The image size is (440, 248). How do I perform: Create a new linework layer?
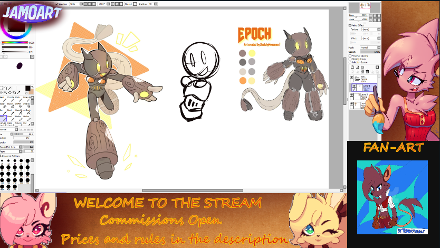click(358, 67)
